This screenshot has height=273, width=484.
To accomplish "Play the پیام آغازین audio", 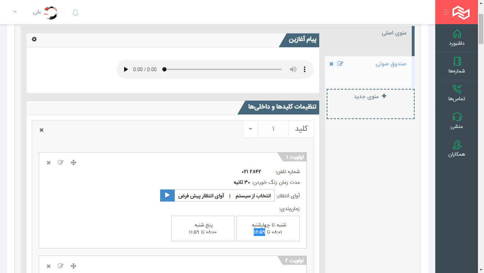I will [126, 69].
